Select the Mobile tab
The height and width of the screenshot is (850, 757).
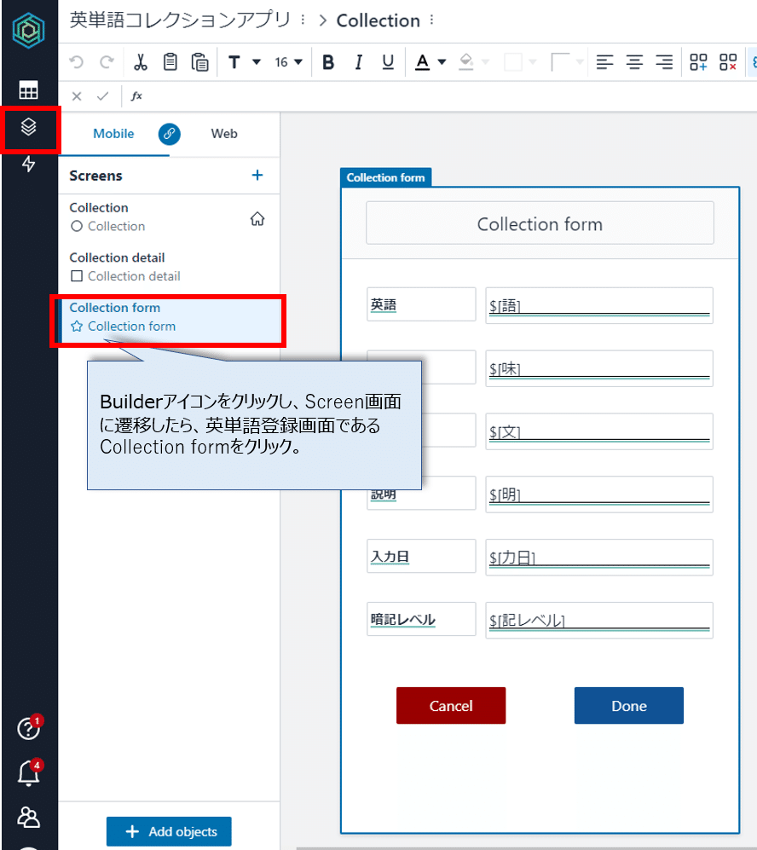[113, 134]
